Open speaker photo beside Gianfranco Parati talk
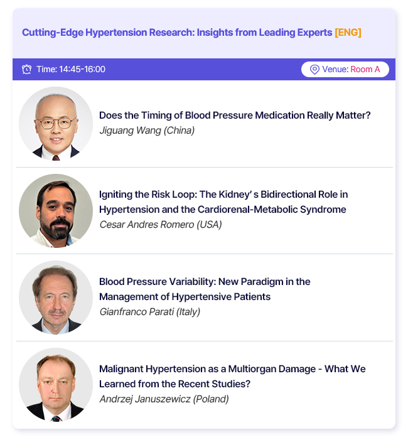 click(56, 298)
